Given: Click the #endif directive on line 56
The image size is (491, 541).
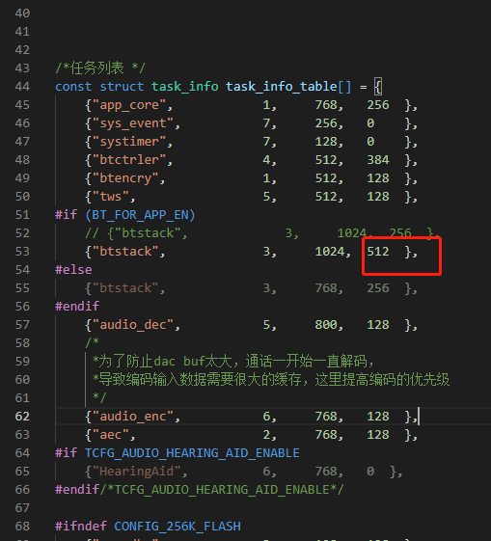Looking at the screenshot, I should [x=77, y=306].
